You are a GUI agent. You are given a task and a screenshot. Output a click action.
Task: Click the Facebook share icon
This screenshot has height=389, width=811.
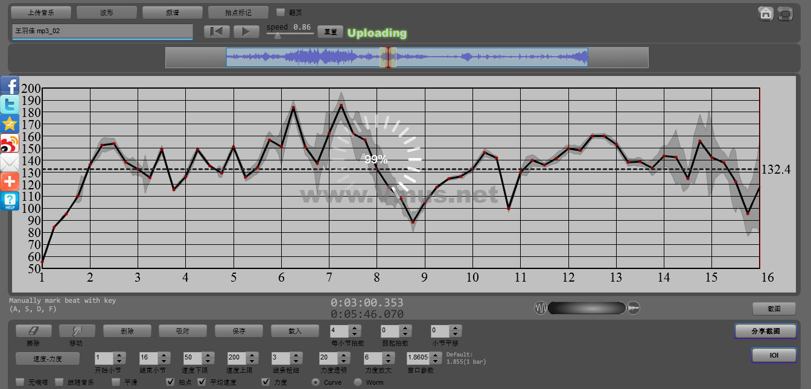tap(10, 86)
